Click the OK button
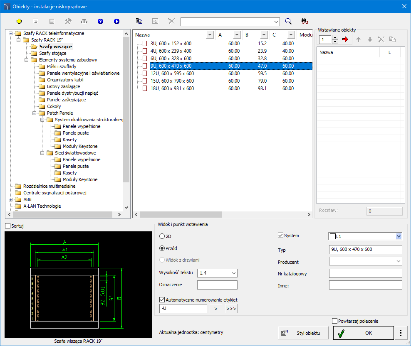This screenshot has height=346, width=411. [x=363, y=333]
